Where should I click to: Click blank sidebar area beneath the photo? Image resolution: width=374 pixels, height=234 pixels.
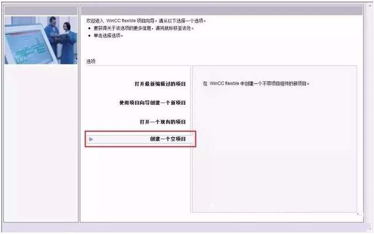coord(41,143)
